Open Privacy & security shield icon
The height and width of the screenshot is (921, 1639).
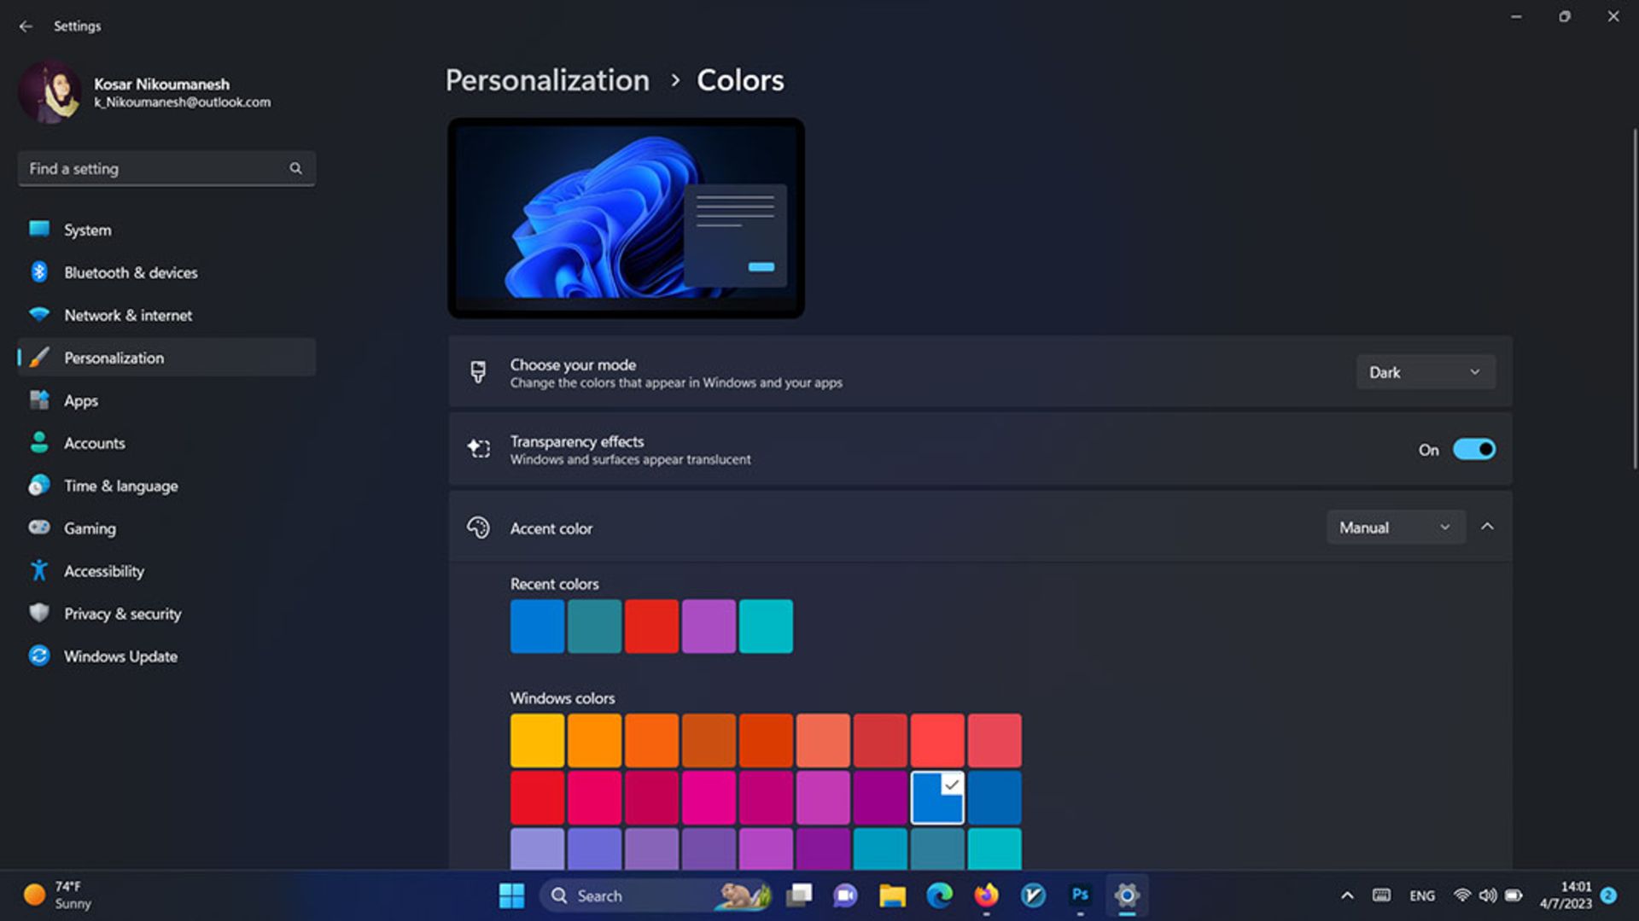click(39, 613)
